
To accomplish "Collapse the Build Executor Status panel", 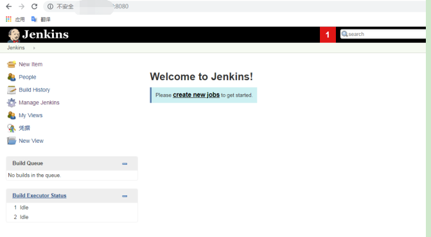I will (125, 196).
